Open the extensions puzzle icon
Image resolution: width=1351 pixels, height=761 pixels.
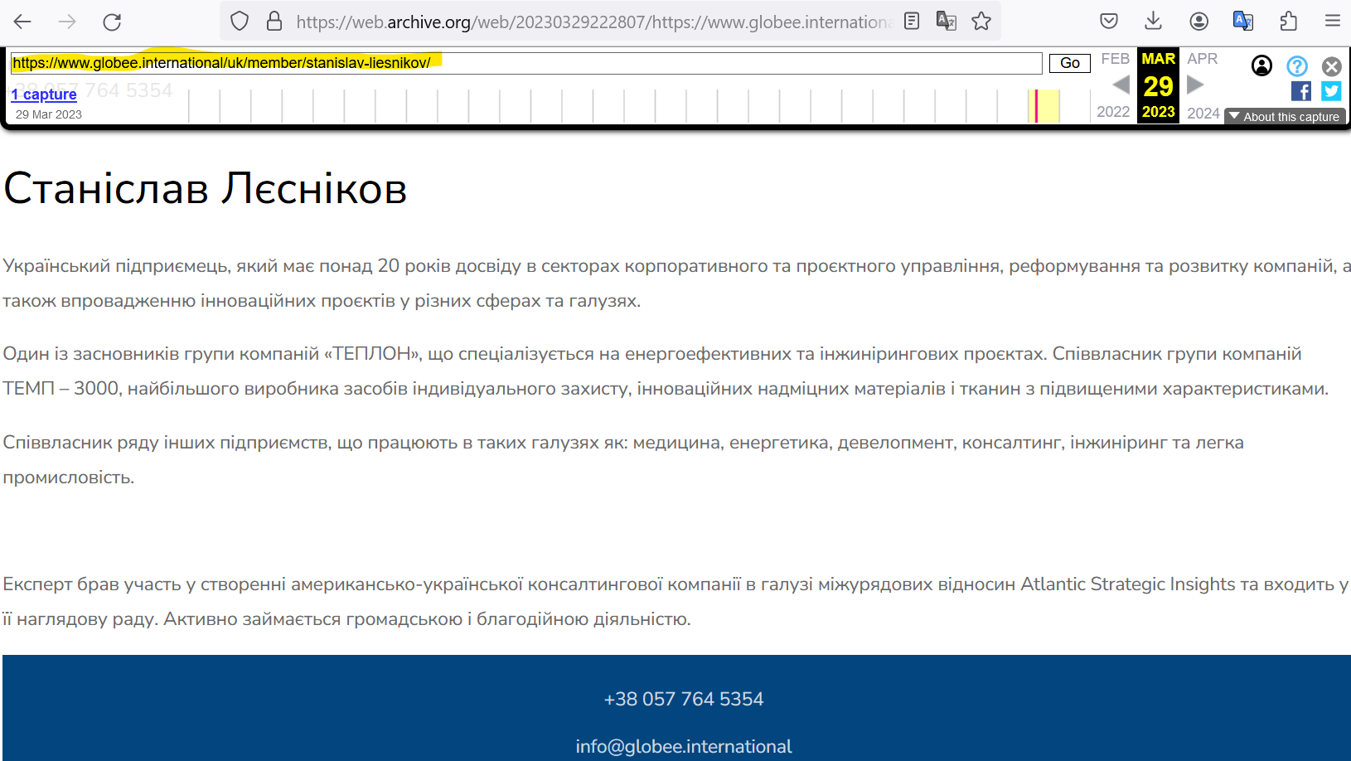pyautogui.click(x=1288, y=22)
